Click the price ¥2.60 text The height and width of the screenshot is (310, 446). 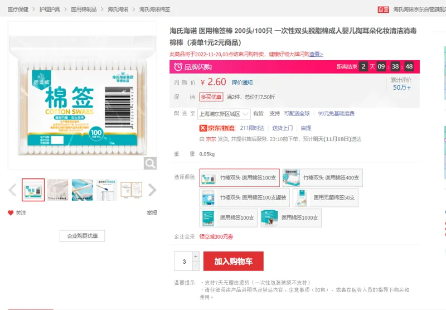coord(213,82)
